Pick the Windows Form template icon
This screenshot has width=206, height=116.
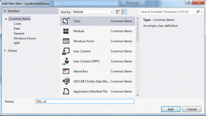[66, 41]
